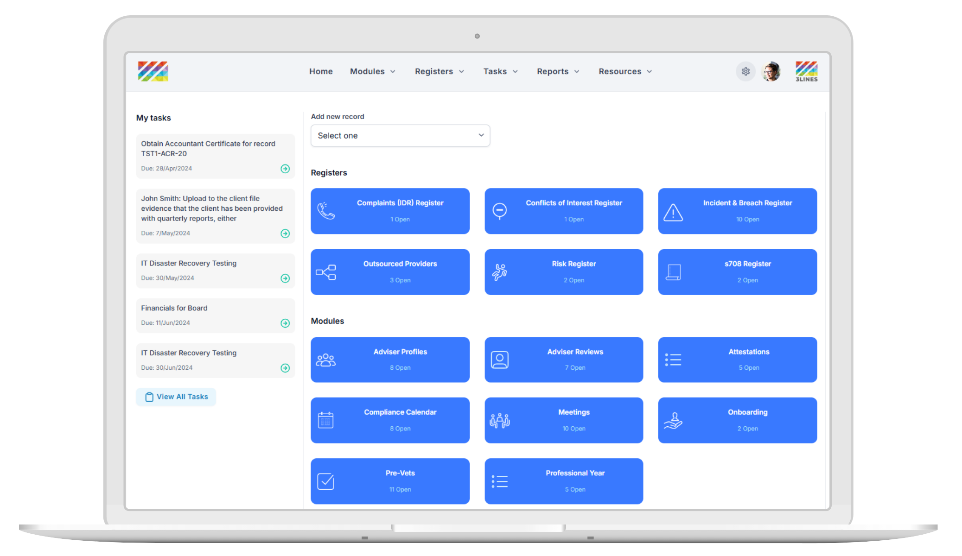Click the warning triangle Incident & Breach icon
This screenshot has height=556, width=962.
click(673, 212)
